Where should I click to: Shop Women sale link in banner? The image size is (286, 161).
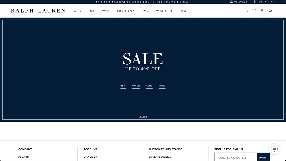(136, 86)
